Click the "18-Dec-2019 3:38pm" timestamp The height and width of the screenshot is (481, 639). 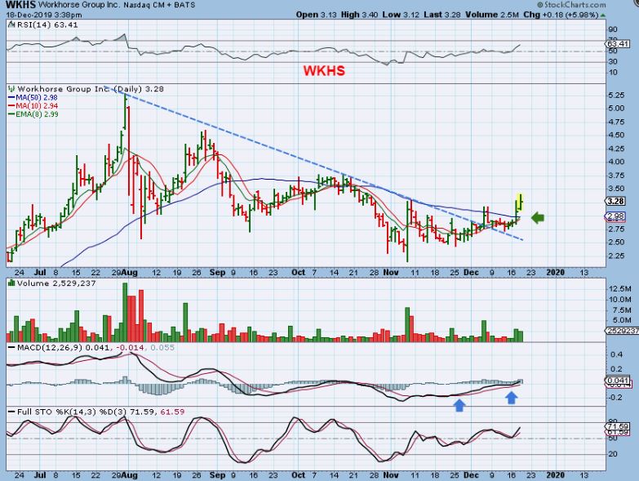pos(43,15)
